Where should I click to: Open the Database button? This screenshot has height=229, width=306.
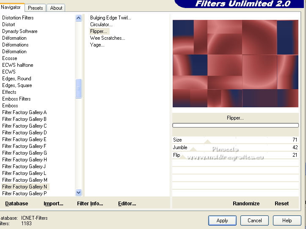click(x=17, y=204)
